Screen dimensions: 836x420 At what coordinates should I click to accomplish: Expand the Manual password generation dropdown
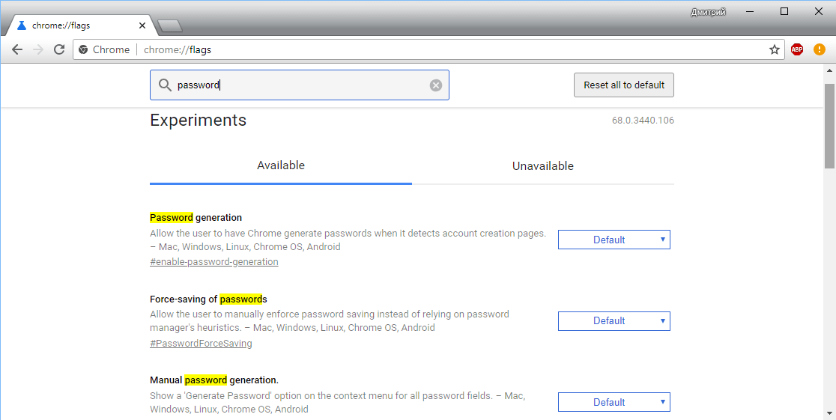pos(614,402)
